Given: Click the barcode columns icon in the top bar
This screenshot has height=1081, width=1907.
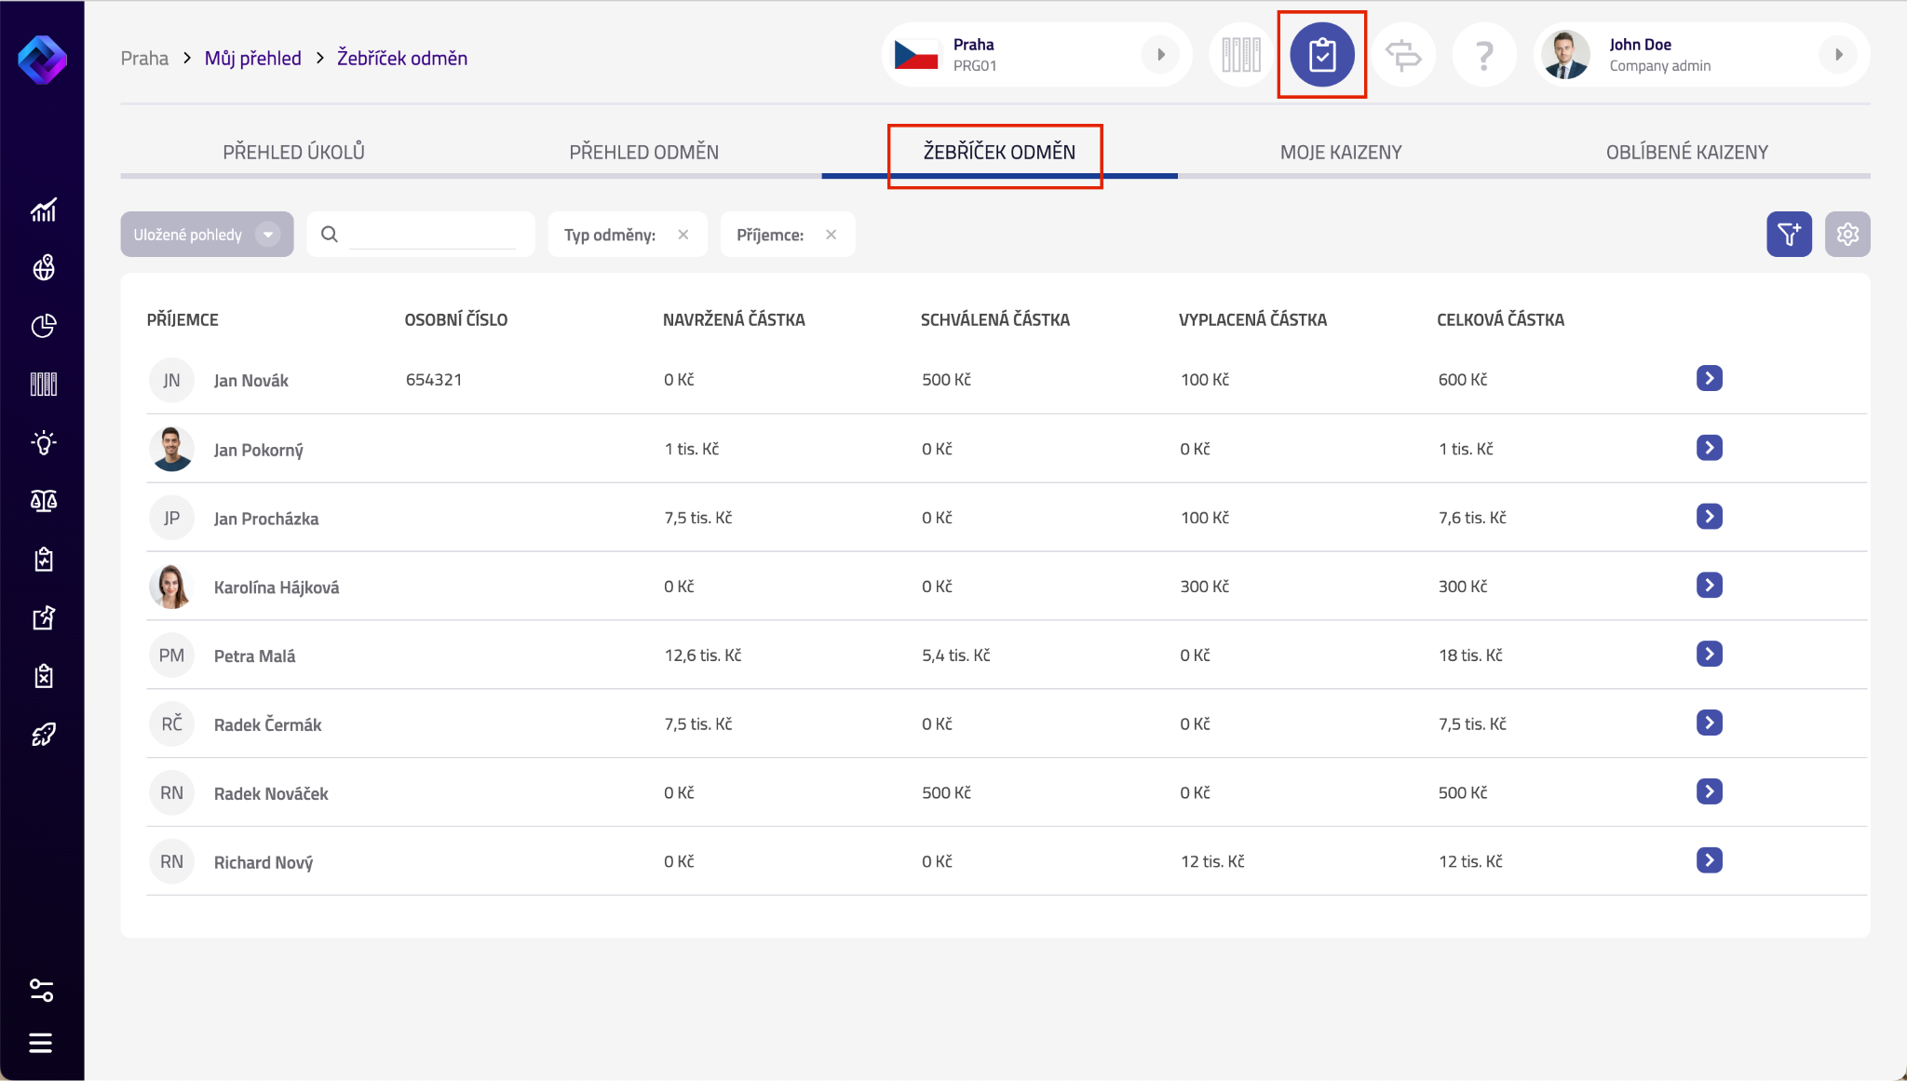Looking at the screenshot, I should click(x=1240, y=55).
